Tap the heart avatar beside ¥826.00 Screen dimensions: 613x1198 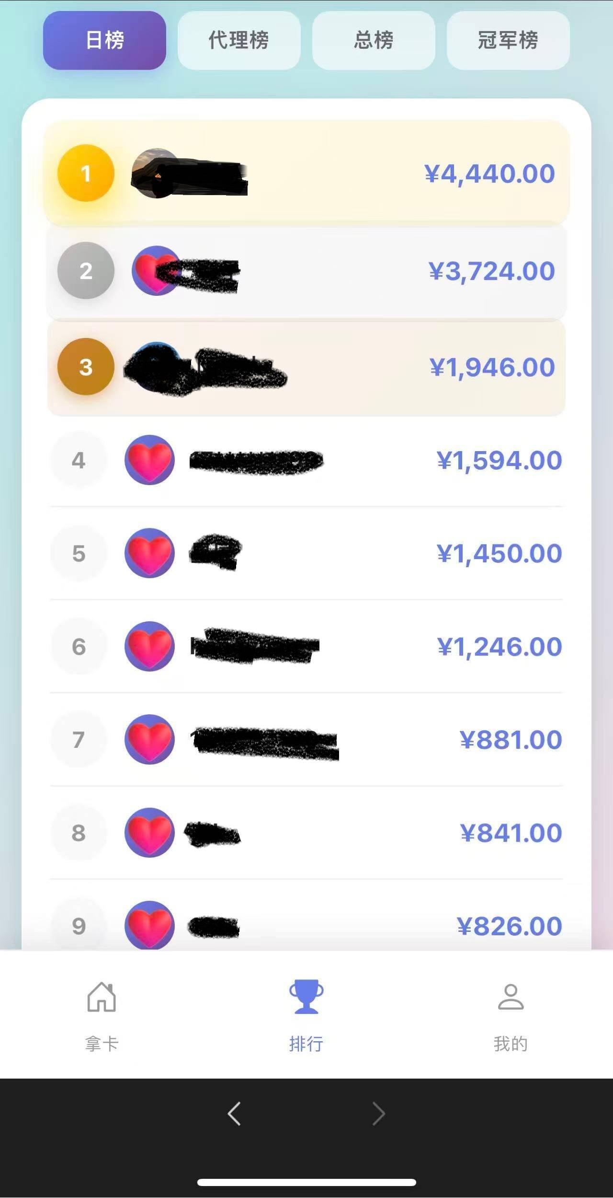149,925
